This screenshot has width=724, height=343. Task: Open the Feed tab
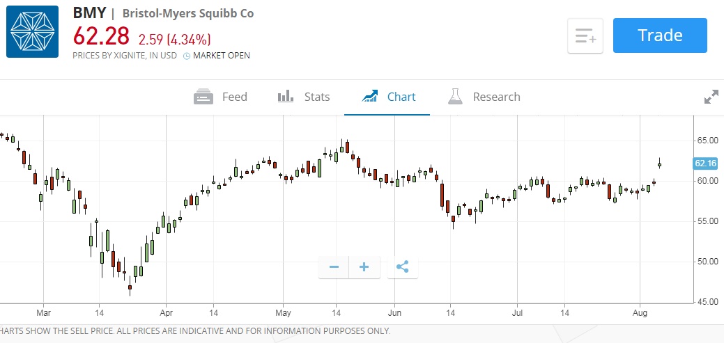click(x=221, y=97)
